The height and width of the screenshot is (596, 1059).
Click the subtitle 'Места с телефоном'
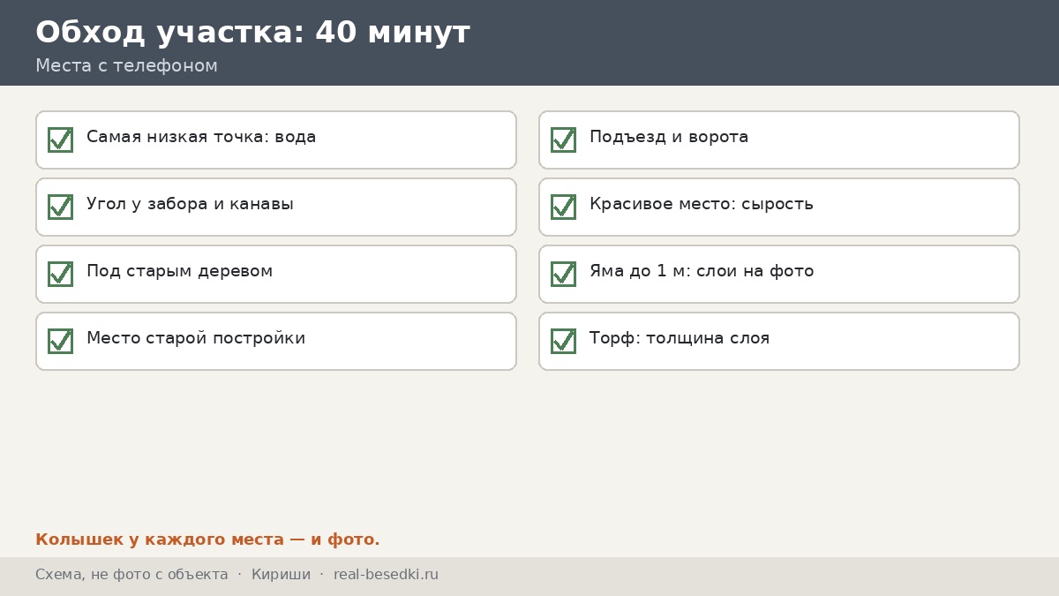[x=126, y=65]
